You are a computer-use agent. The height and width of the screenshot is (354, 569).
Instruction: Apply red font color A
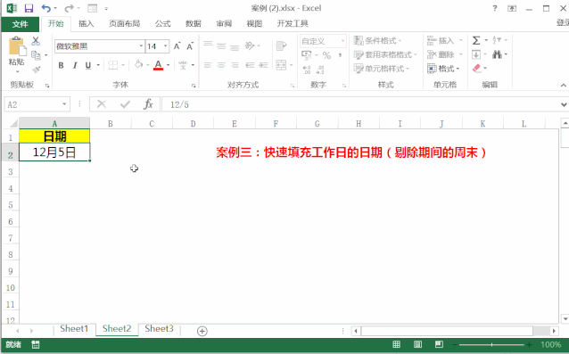[158, 65]
